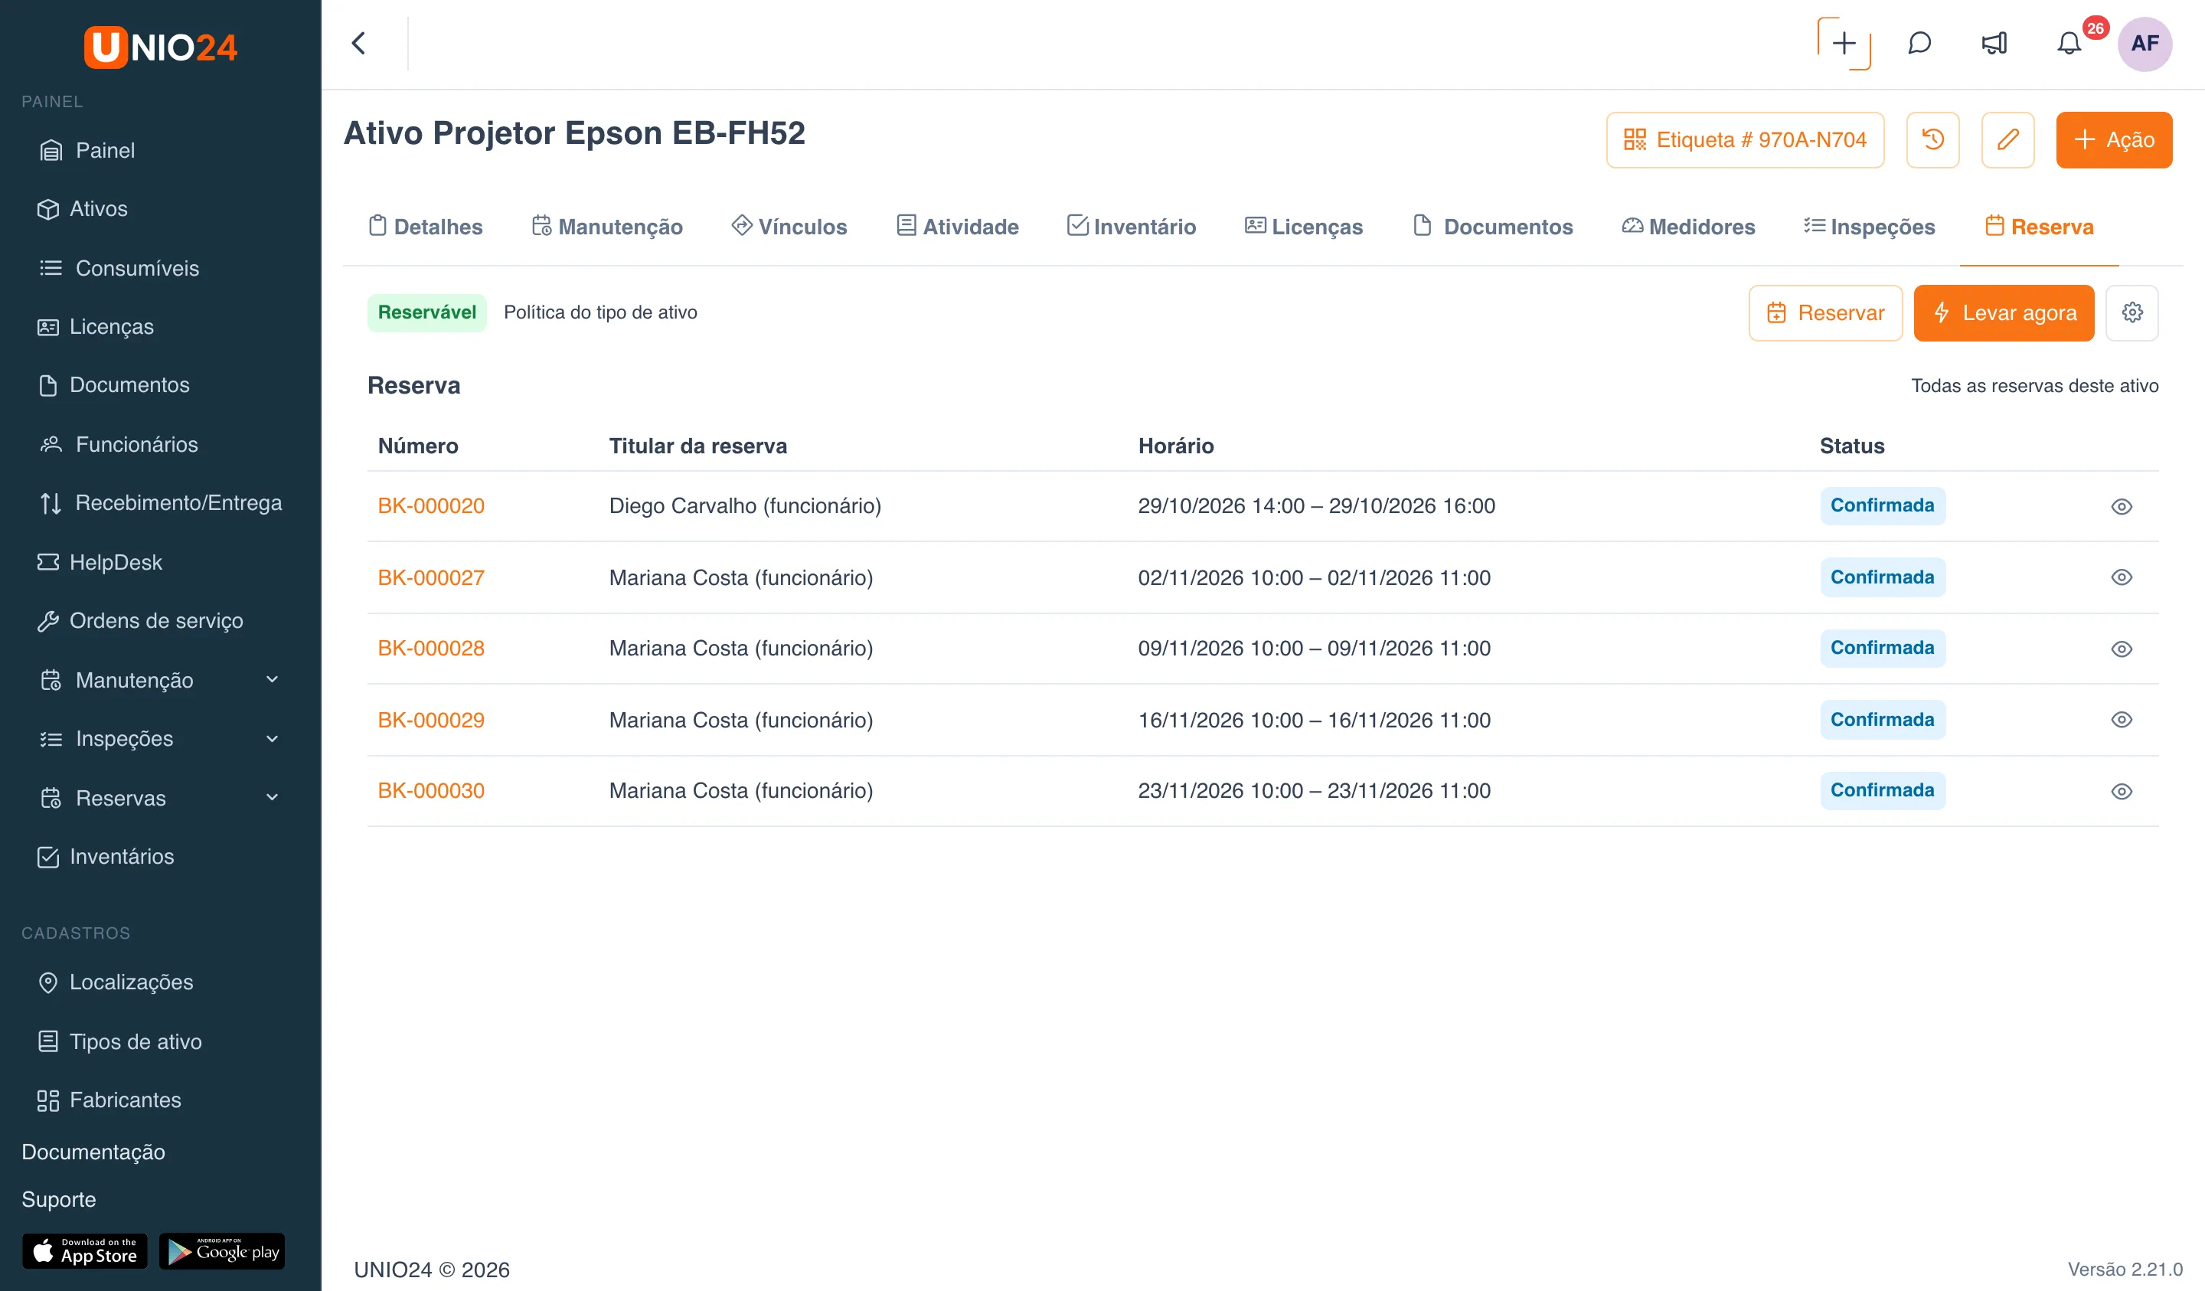
Task: View reservation BK-000020 eye icon
Action: coord(2121,506)
